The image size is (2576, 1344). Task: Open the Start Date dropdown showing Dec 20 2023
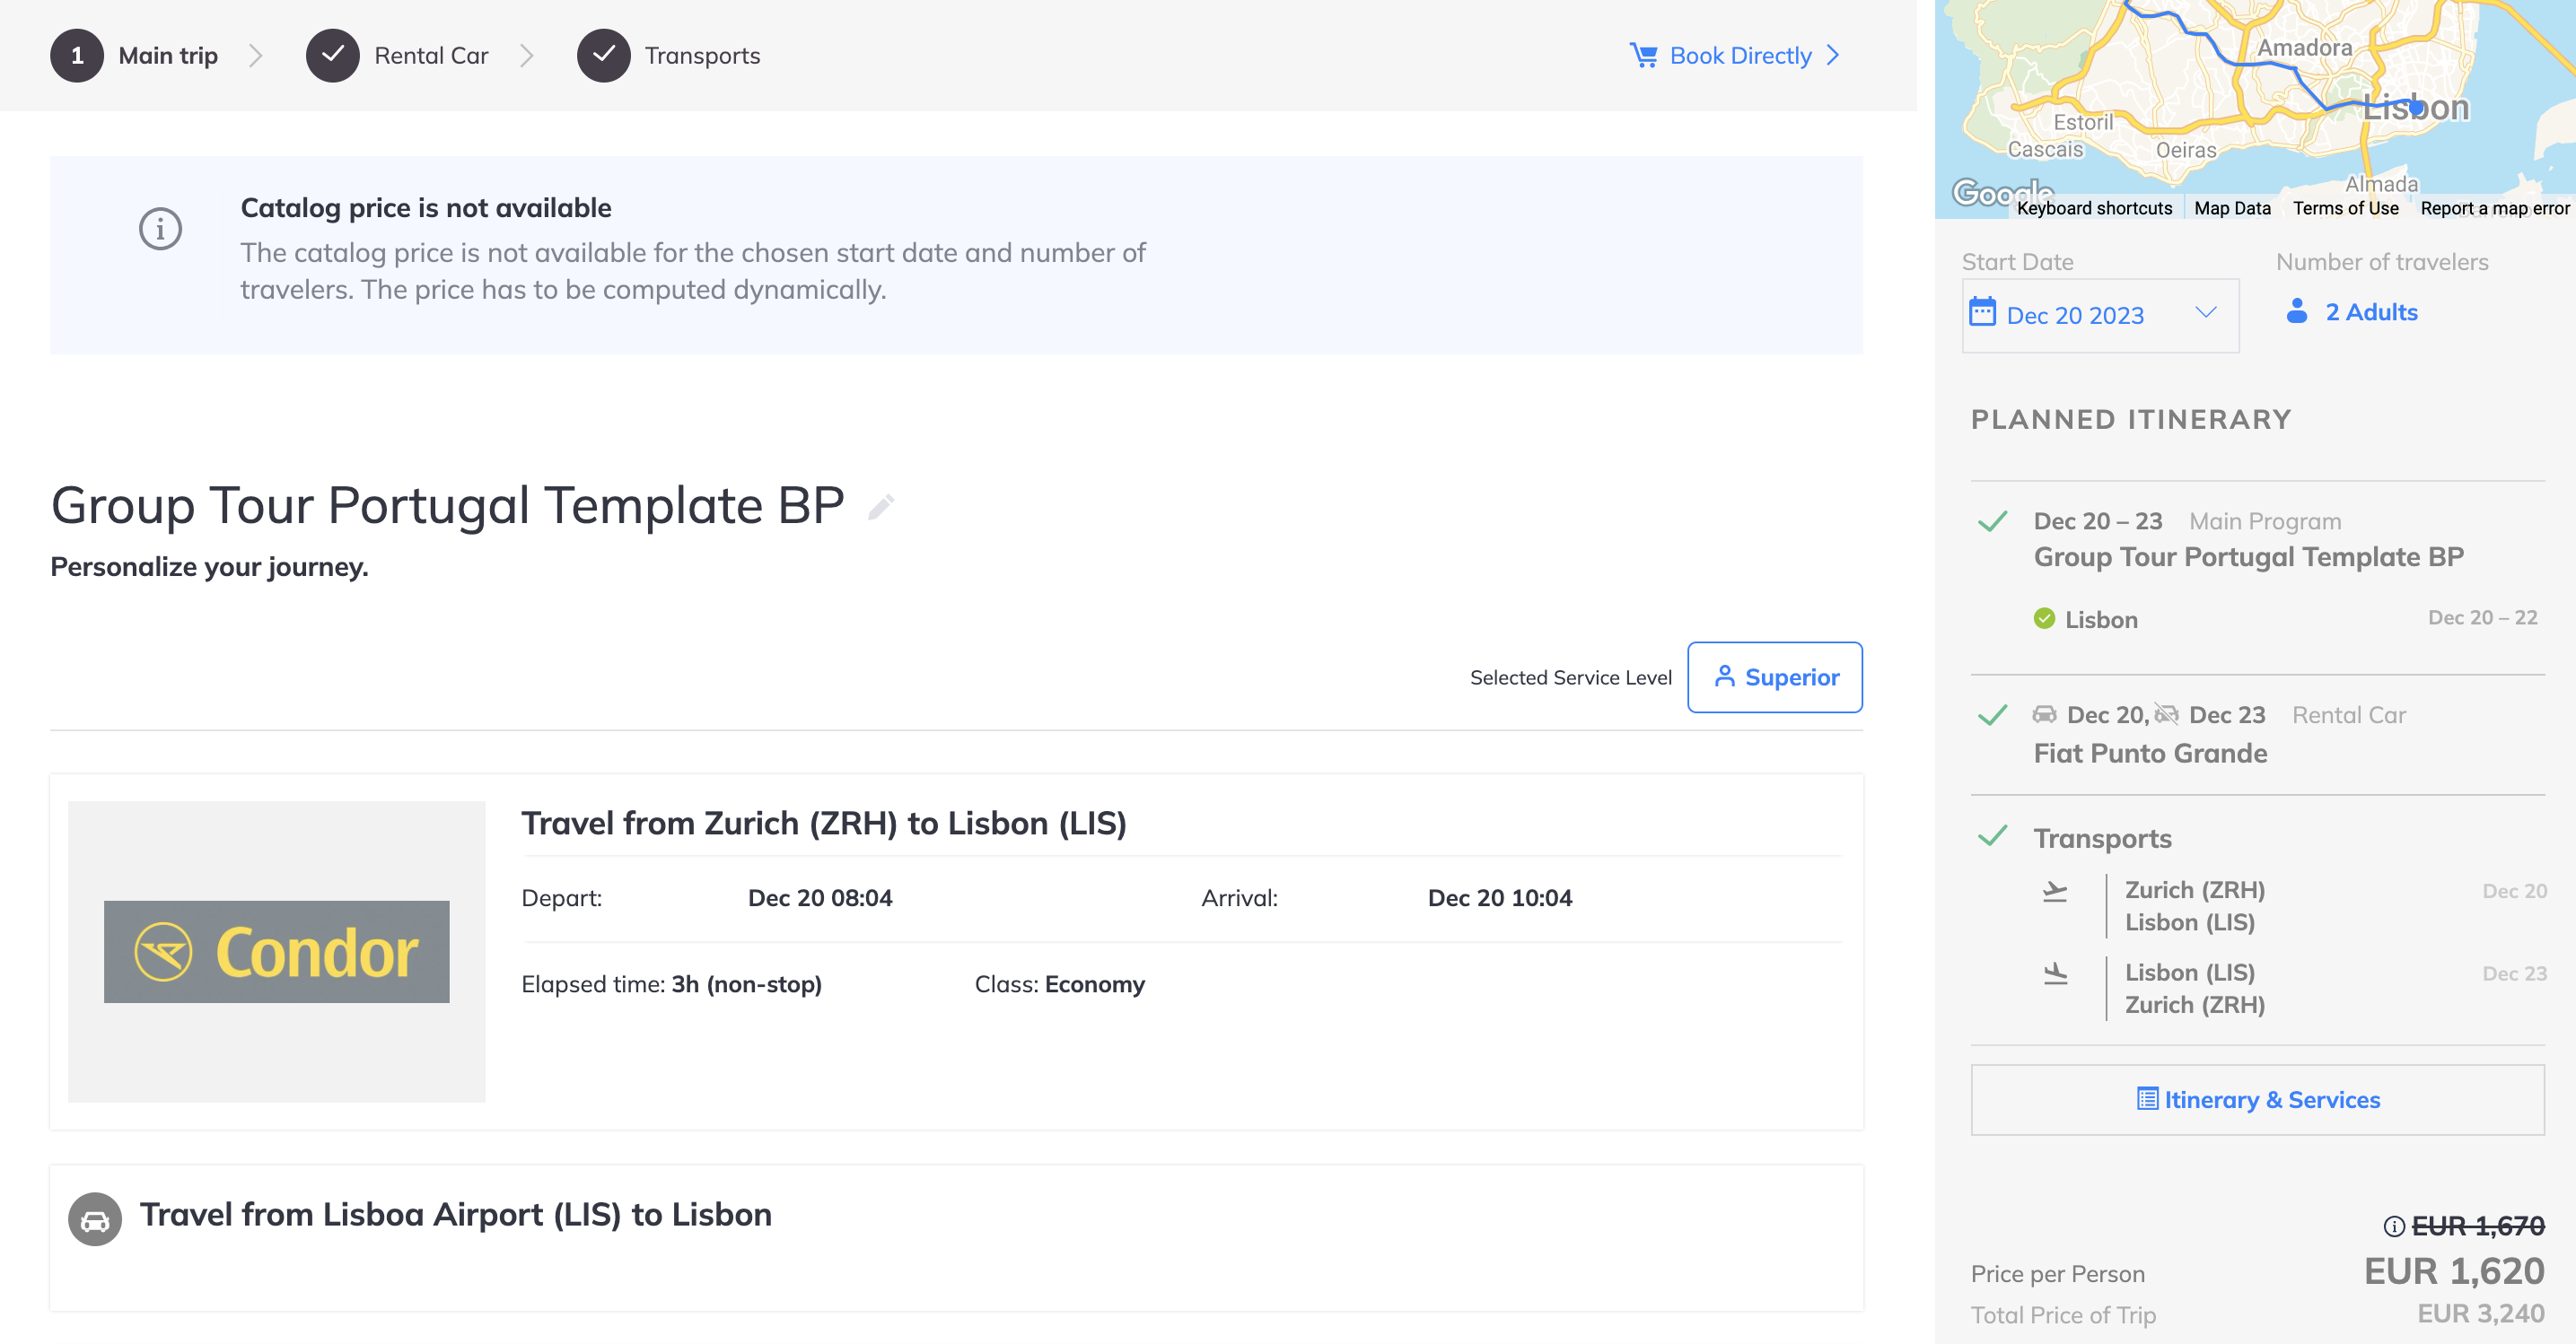point(2100,315)
